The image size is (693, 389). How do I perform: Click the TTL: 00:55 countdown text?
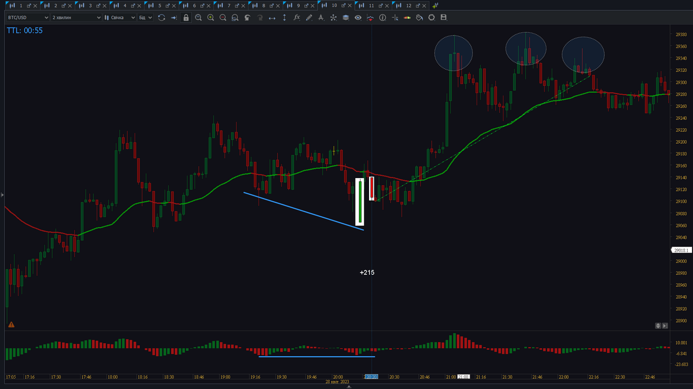pyautogui.click(x=25, y=31)
